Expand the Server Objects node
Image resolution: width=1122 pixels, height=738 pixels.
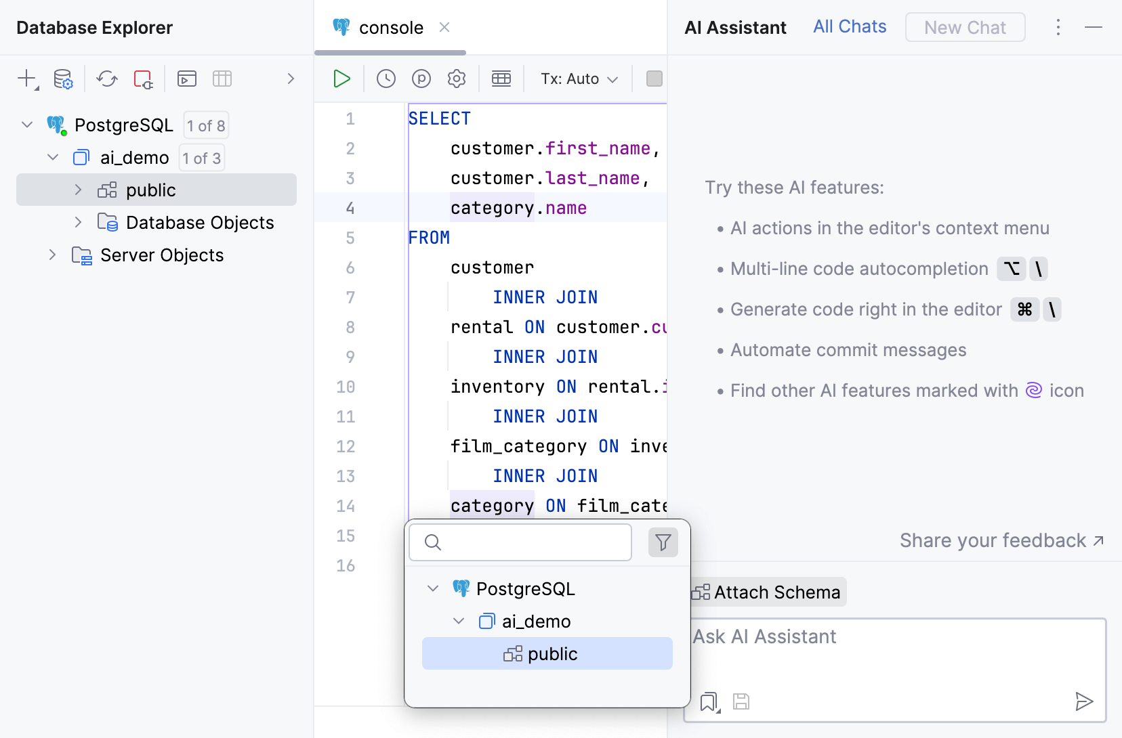[52, 255]
